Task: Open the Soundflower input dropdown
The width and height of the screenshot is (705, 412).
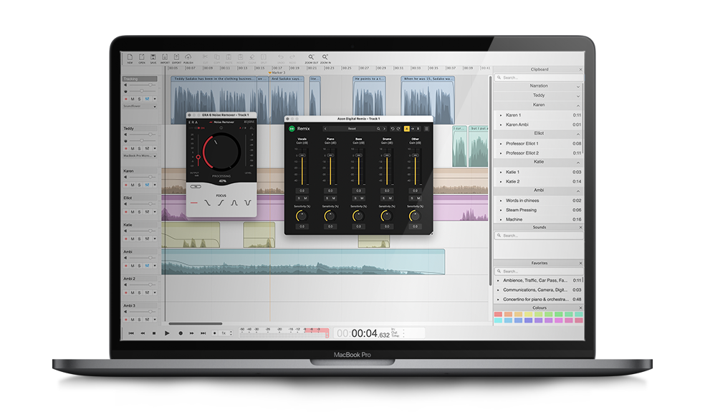Action: pyautogui.click(x=140, y=106)
